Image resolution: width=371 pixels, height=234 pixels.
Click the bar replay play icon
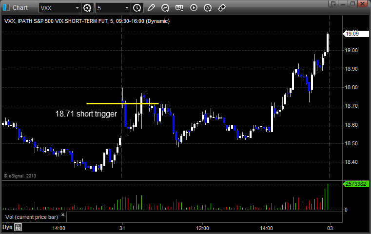coord(194,8)
